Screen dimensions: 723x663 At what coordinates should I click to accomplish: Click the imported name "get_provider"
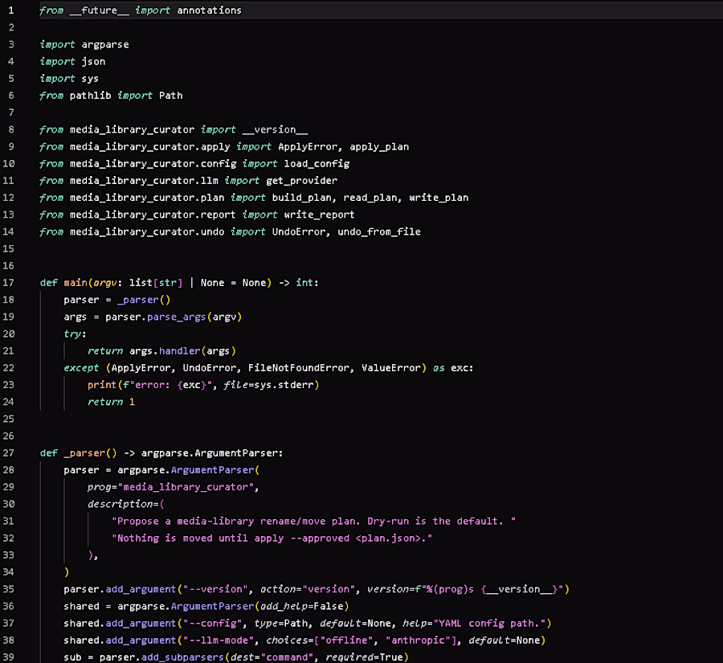pyautogui.click(x=301, y=181)
